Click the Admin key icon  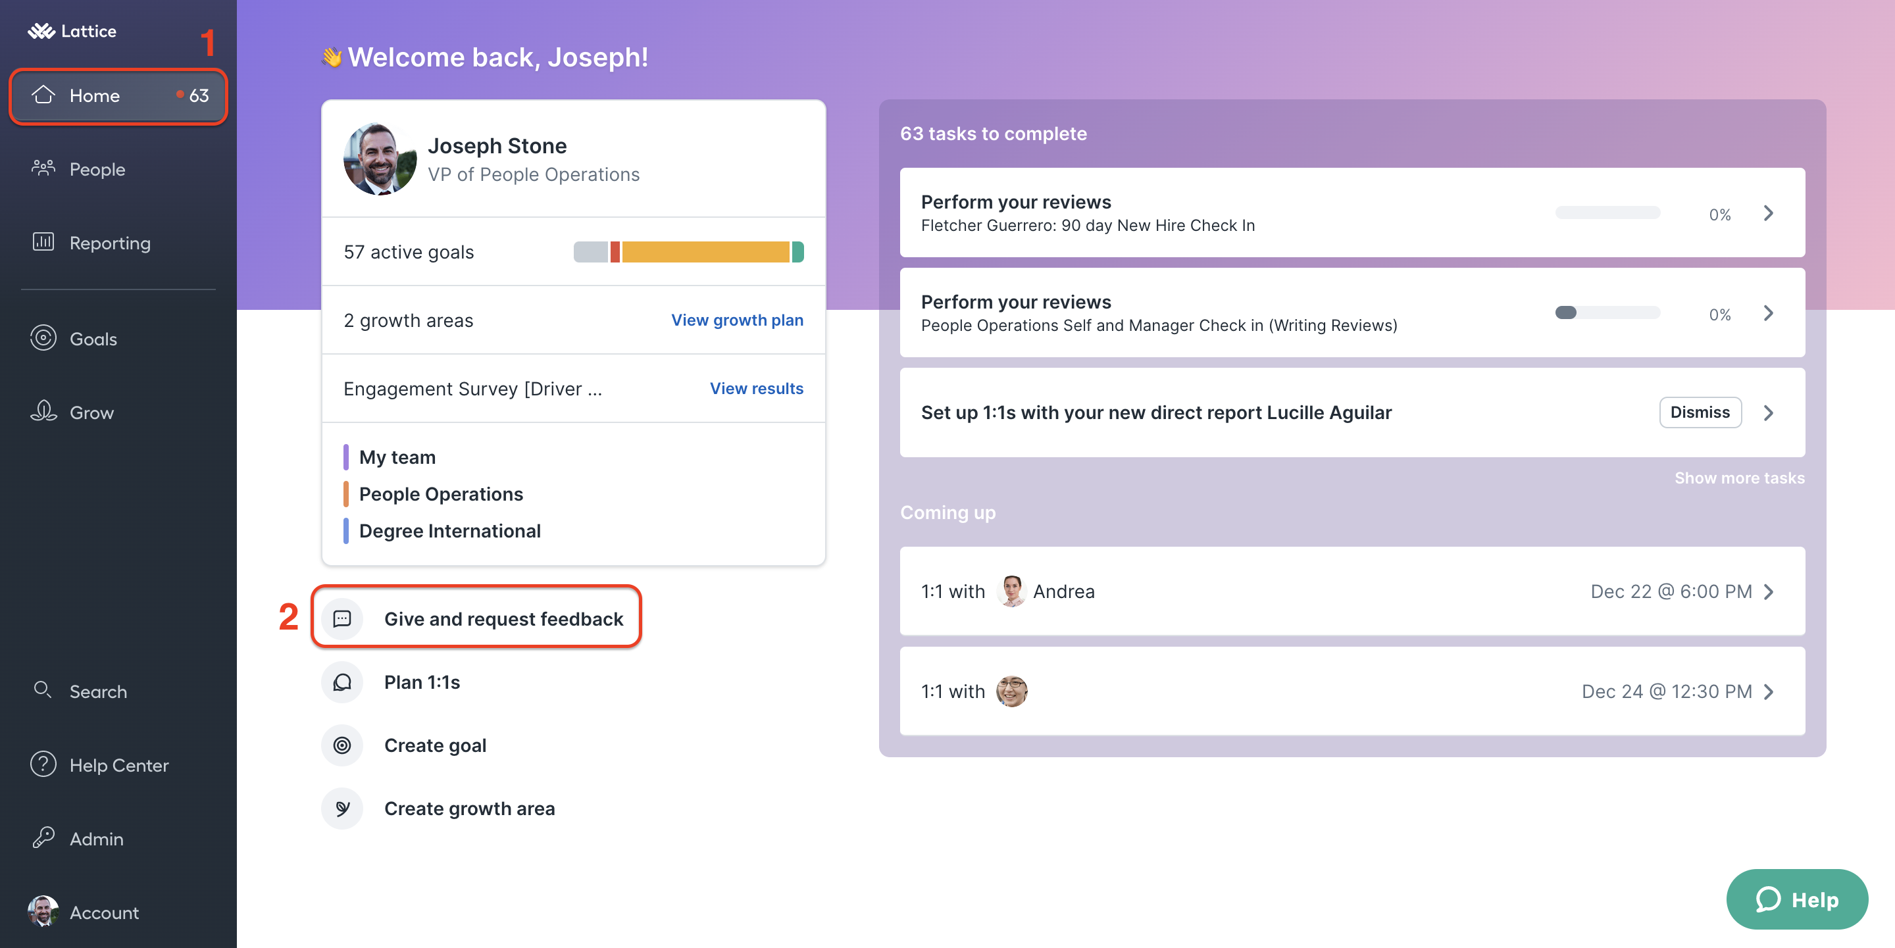click(43, 837)
